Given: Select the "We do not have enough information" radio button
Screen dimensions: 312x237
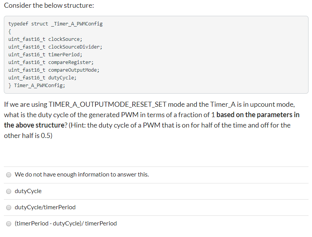Looking at the screenshot, I should (x=8, y=175).
